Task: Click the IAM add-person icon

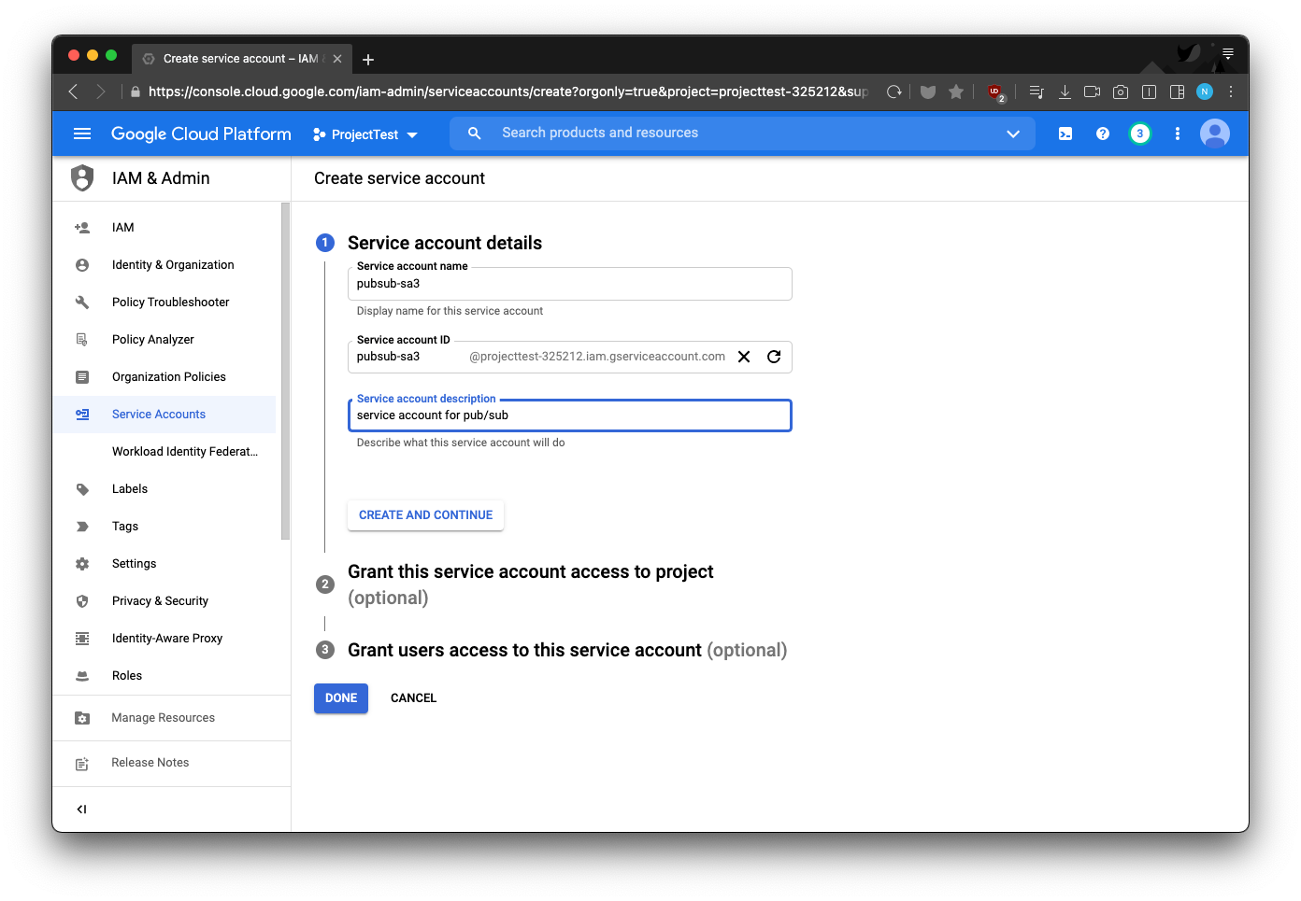Action: [82, 227]
